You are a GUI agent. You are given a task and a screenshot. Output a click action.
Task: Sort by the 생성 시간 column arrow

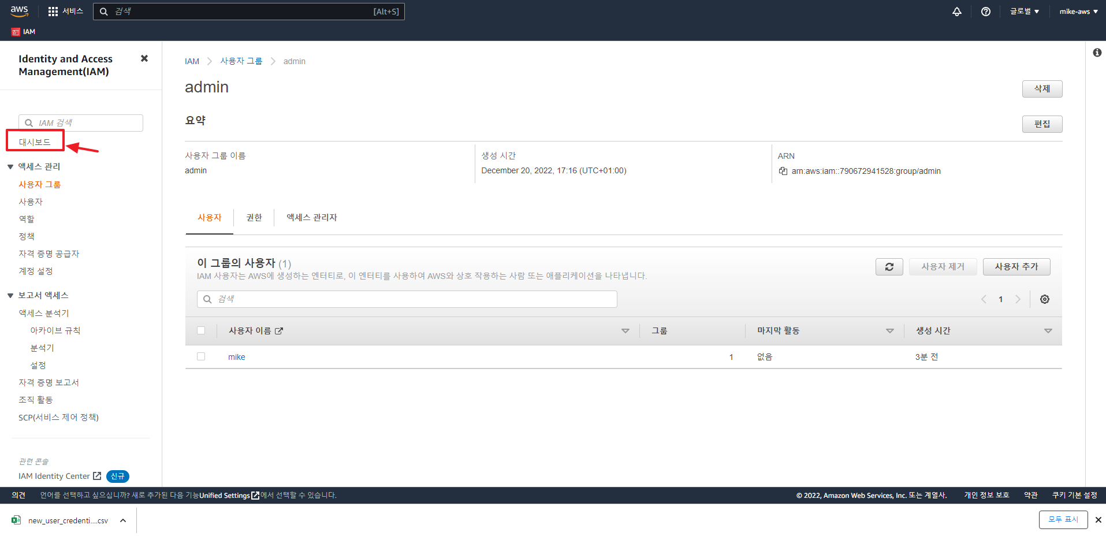point(1048,331)
